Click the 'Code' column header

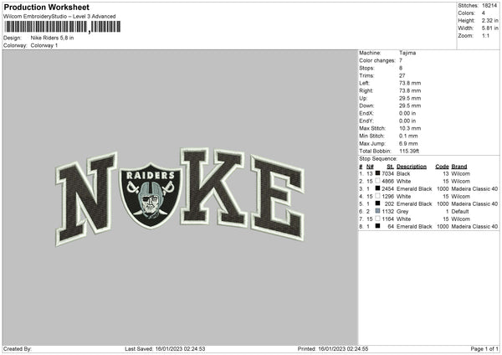coord(442,167)
